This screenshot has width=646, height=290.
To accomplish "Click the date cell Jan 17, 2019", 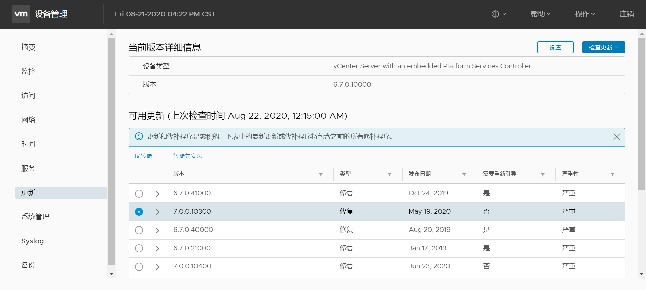I will (x=428, y=248).
